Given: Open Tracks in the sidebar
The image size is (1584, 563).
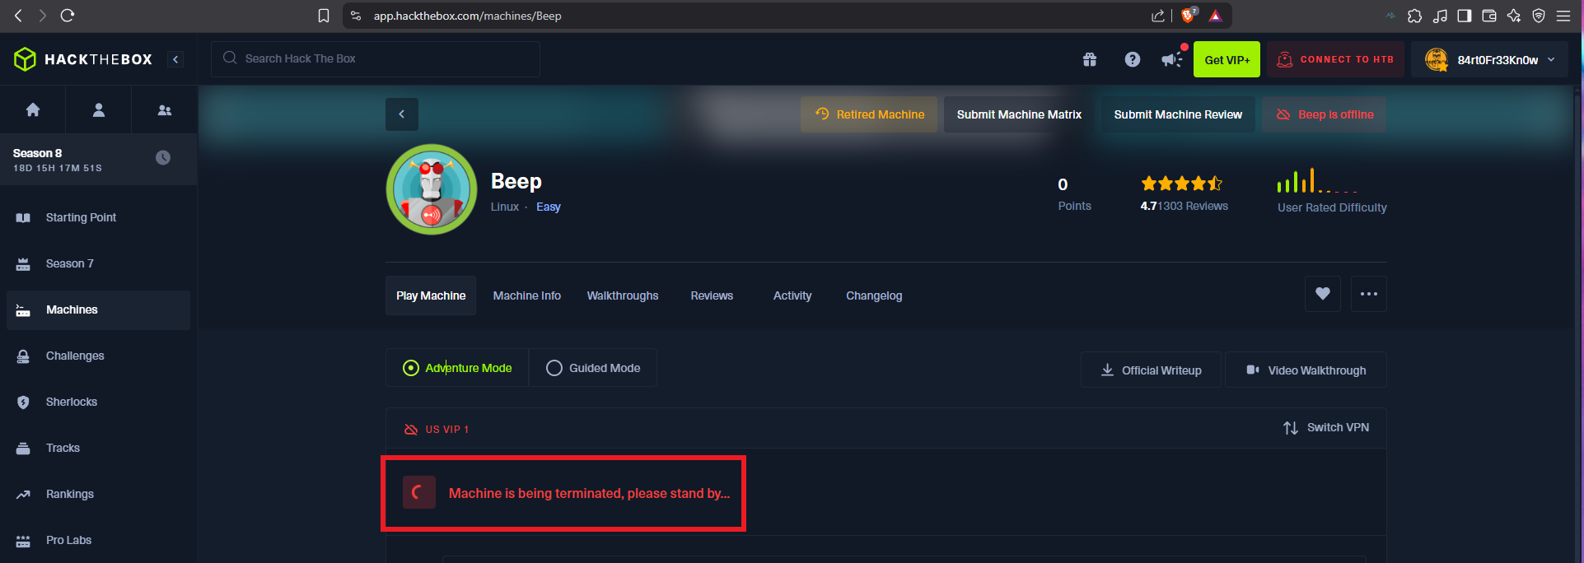Looking at the screenshot, I should click(99, 448).
